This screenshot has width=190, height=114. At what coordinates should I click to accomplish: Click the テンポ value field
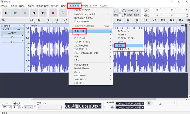(5, 107)
